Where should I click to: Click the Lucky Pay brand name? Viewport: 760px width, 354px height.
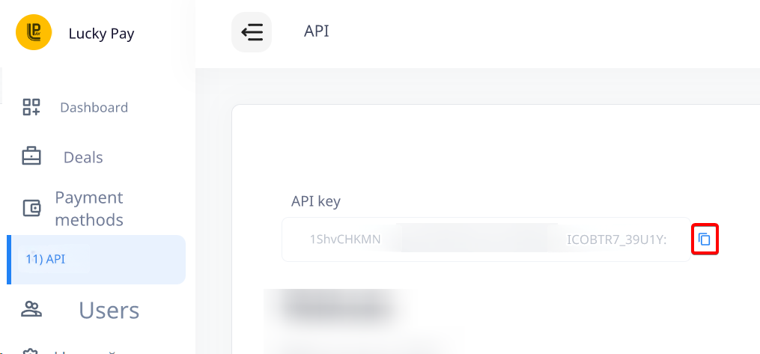pyautogui.click(x=101, y=34)
